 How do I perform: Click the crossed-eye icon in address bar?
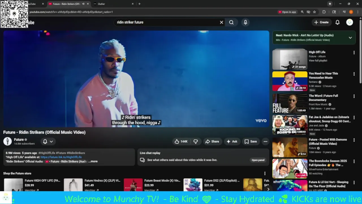click(x=308, y=12)
